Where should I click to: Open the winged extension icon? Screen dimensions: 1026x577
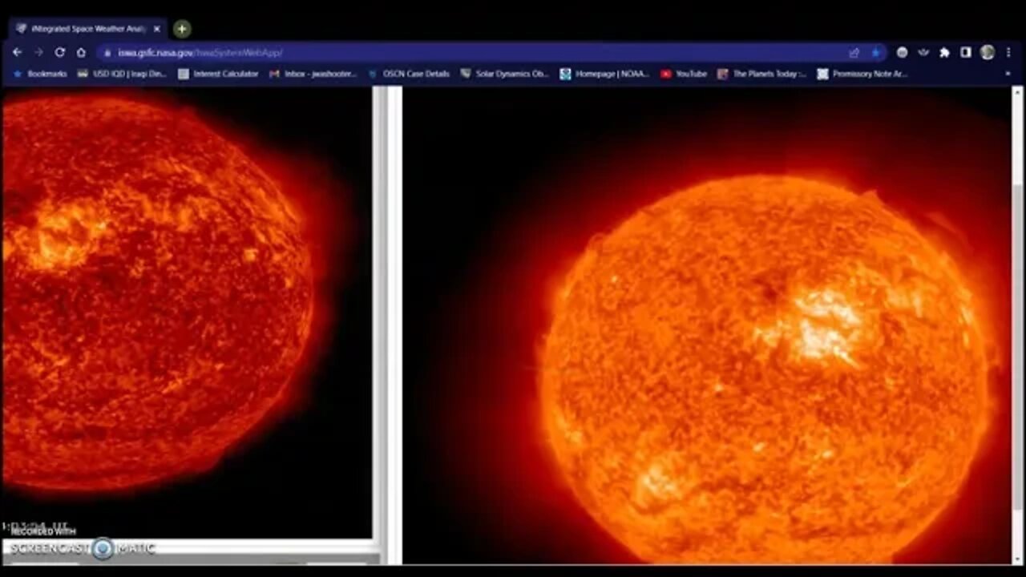[x=923, y=52]
